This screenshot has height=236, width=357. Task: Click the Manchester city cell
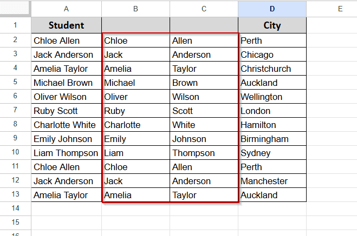point(272,181)
